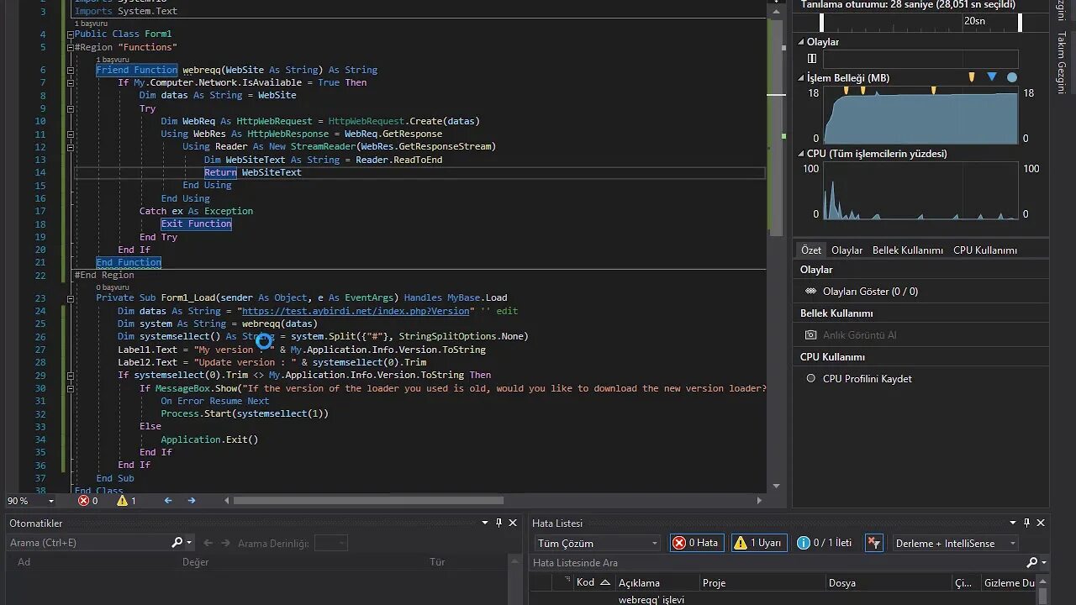Click Anlık Görüntü Al link
Screen dimensions: 1076x605
coord(860,335)
